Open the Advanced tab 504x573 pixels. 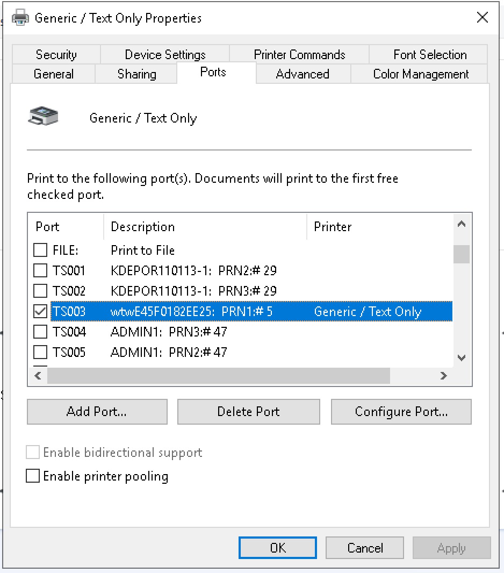click(303, 74)
